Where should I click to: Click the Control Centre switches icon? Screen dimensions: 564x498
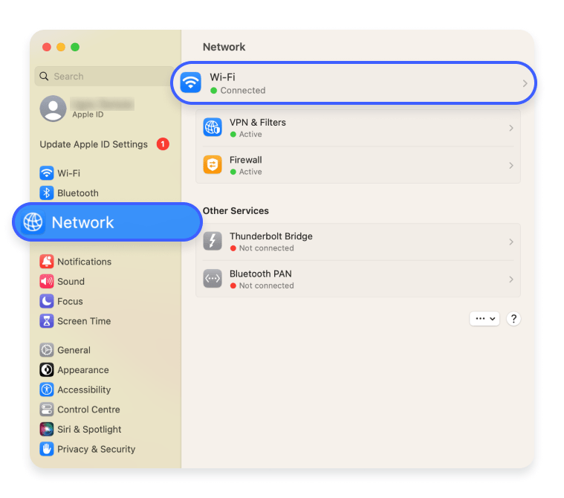tap(46, 409)
